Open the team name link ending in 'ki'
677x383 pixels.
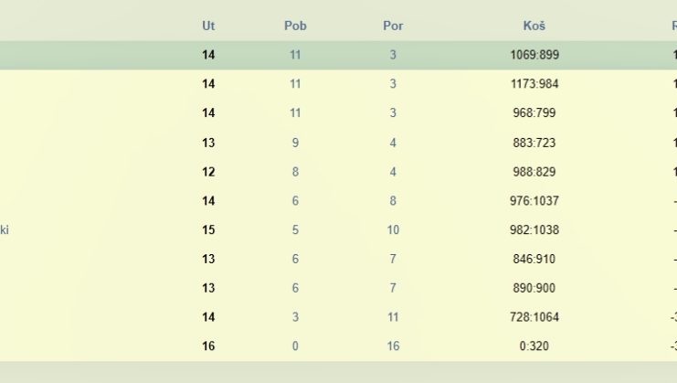[5, 229]
